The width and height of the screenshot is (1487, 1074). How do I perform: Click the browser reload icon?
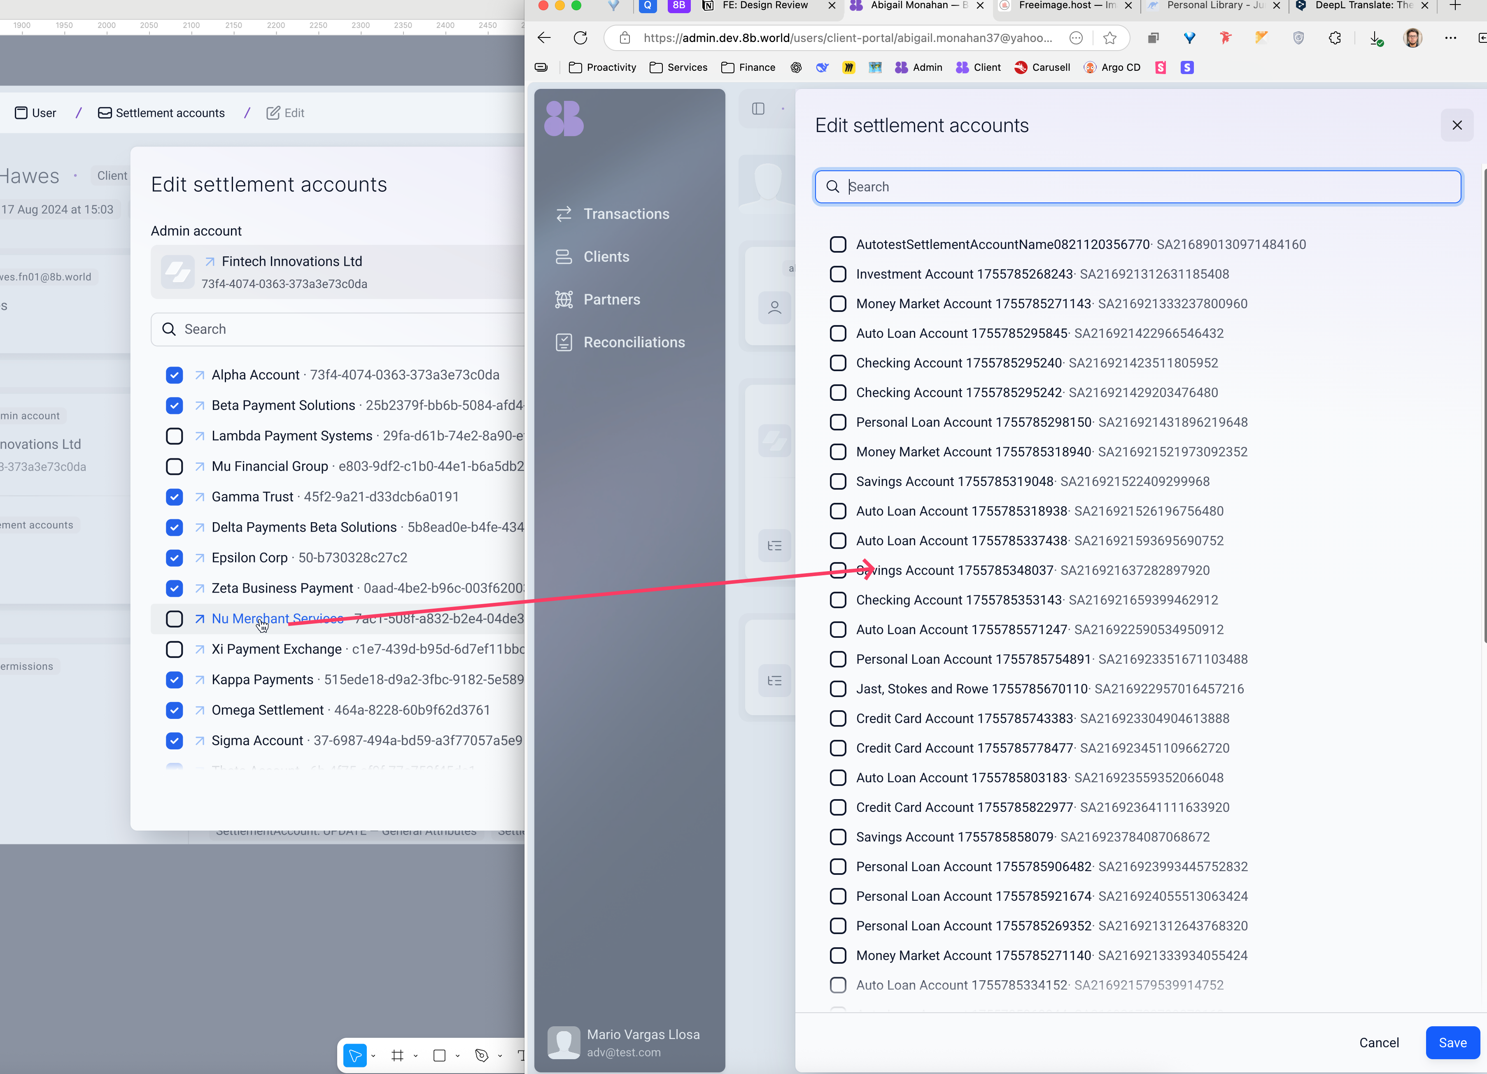click(580, 38)
